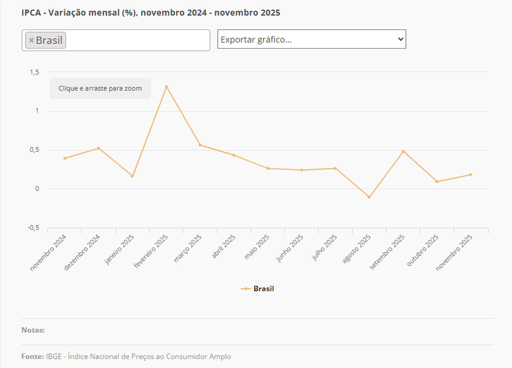Click the julho 2025 data point
The height and width of the screenshot is (368, 512).
click(x=335, y=168)
